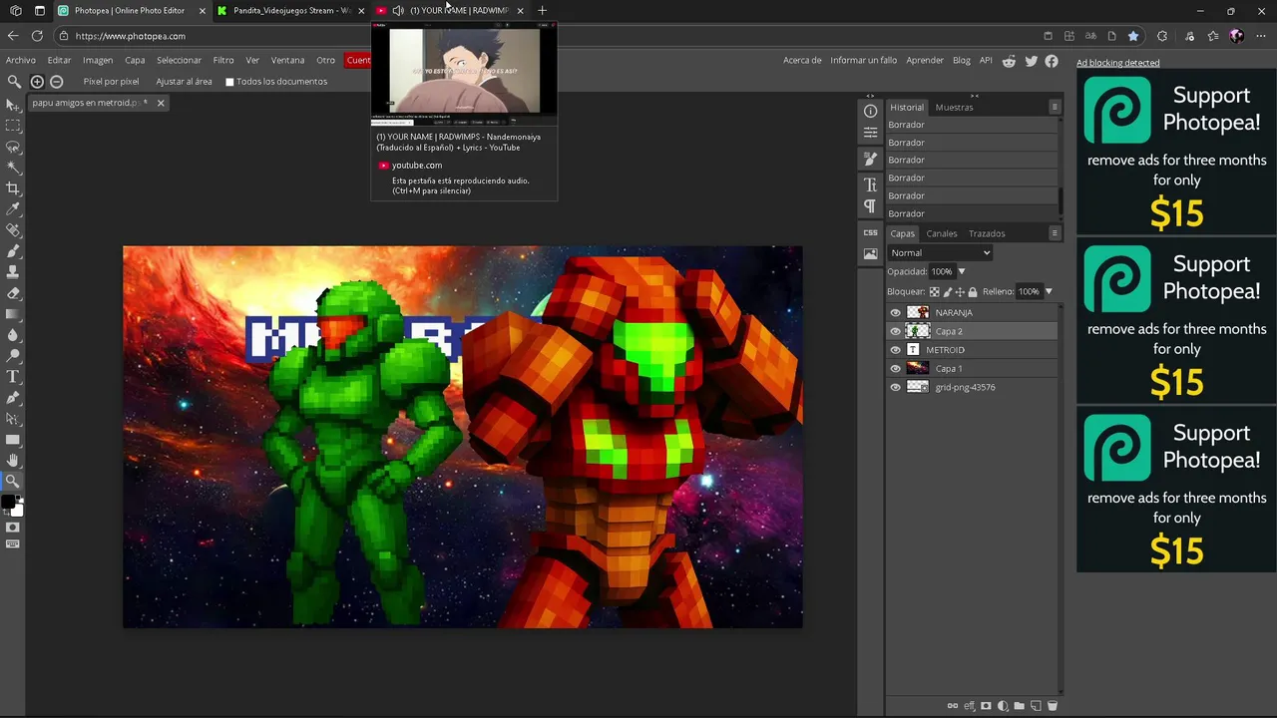The height and width of the screenshot is (718, 1277).
Task: Select the NARANJA layer thumbnail
Action: click(918, 313)
